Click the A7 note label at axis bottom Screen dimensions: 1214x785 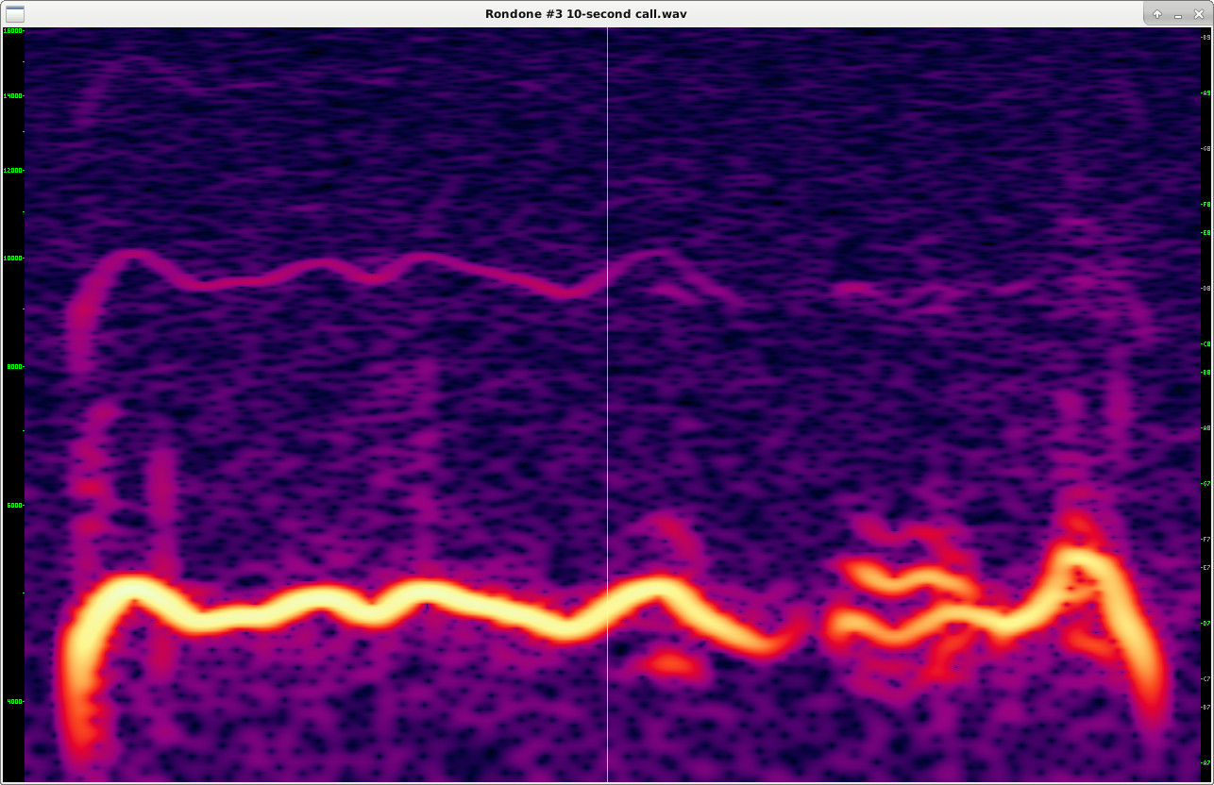[x=1205, y=762]
